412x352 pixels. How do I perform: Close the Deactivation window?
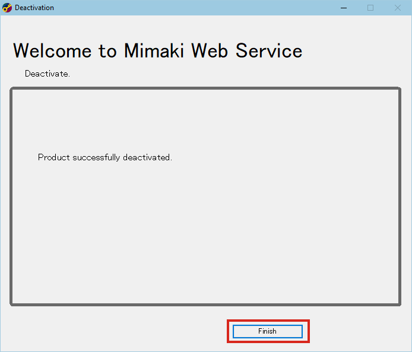(x=398, y=8)
